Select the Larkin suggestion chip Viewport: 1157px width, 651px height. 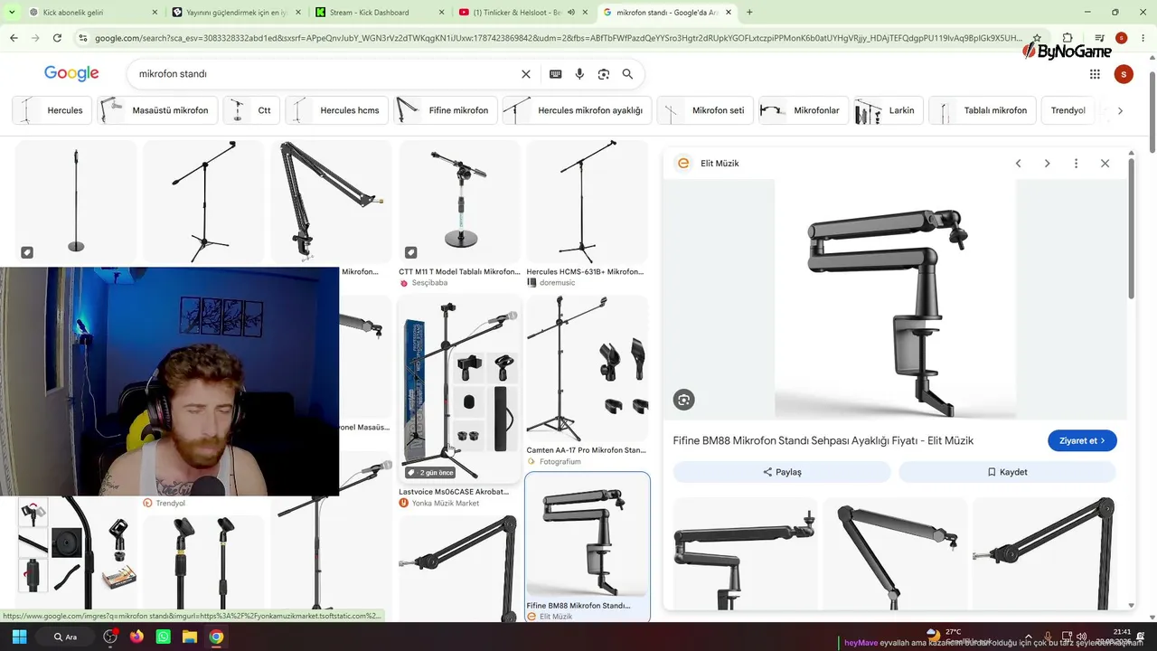point(889,110)
